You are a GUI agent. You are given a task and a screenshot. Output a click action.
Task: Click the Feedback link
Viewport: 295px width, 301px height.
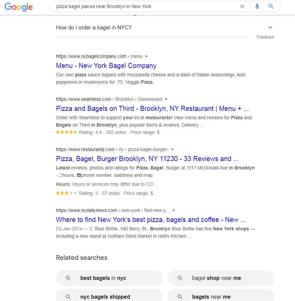point(265,37)
